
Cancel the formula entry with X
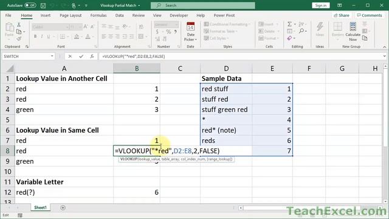(70, 57)
